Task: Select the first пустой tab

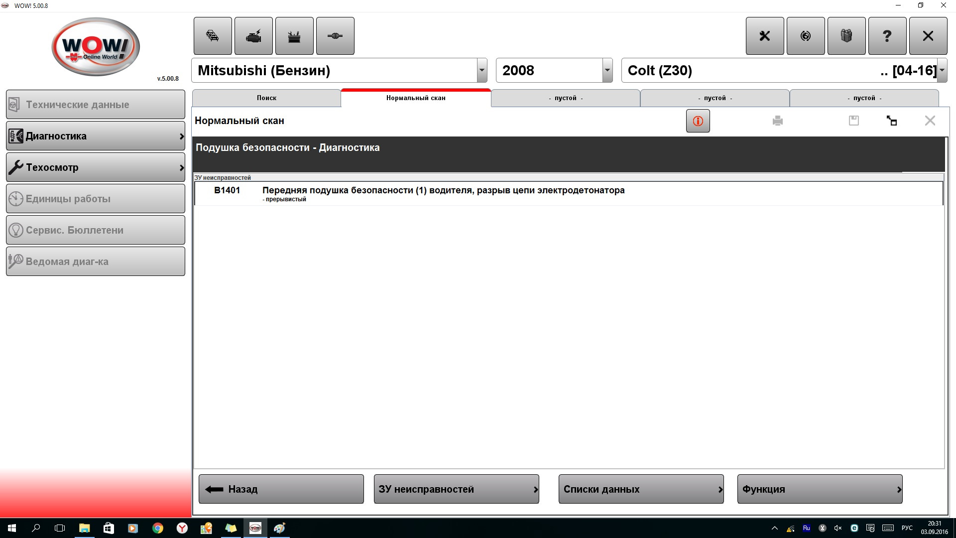Action: coord(565,98)
